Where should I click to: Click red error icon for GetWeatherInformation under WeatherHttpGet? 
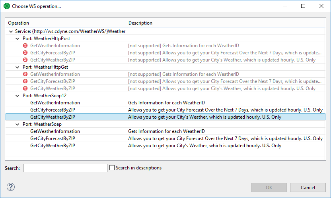(25, 74)
